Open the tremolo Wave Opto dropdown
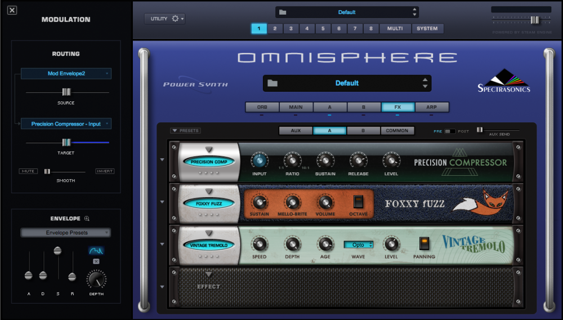The height and width of the screenshot is (320, 563). pos(358,245)
